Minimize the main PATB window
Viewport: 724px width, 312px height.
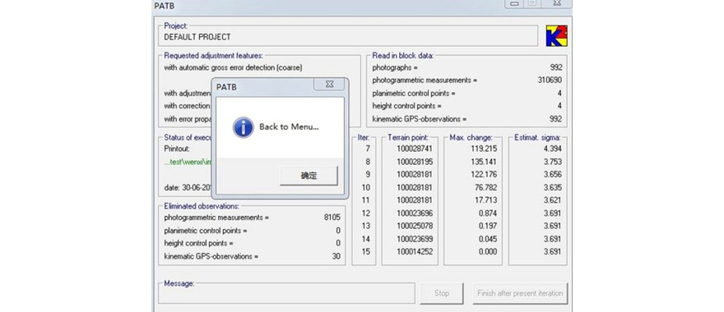(515, 3)
